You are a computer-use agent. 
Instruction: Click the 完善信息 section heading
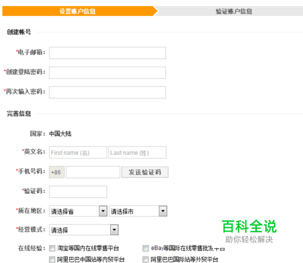tap(19, 114)
